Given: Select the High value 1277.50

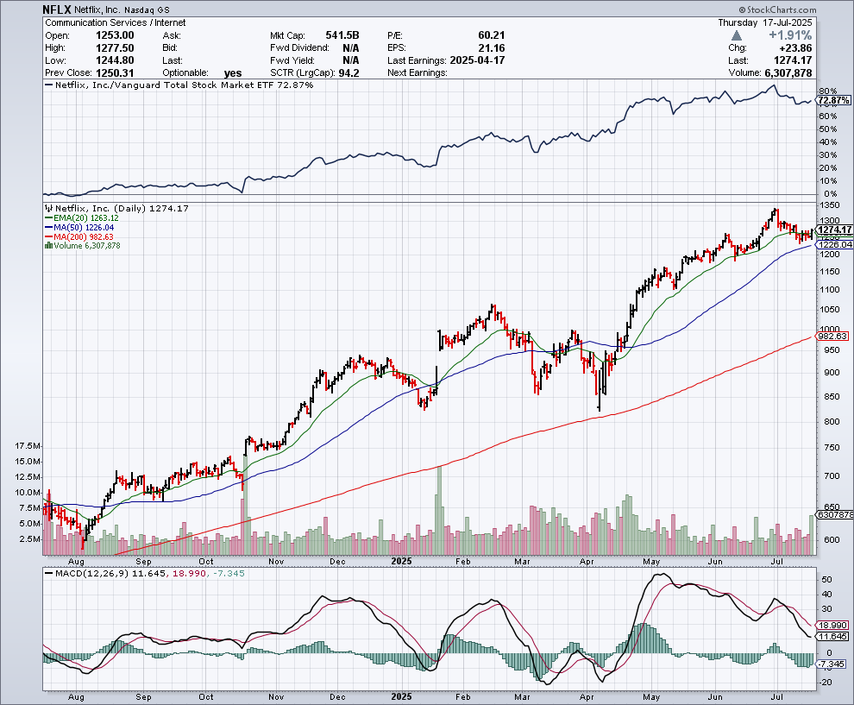Looking at the screenshot, I should tap(115, 48).
